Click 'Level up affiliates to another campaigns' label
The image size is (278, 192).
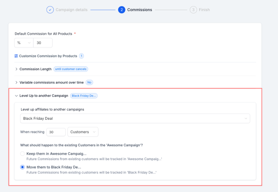(x=53, y=110)
